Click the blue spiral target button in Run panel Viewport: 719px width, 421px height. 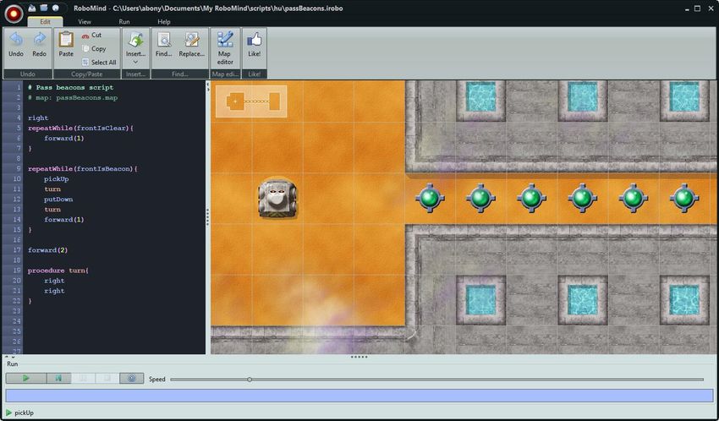pyautogui.click(x=132, y=379)
